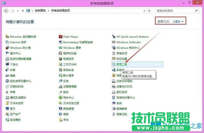Viewport: 204px width, 133px height.
Task: Click the Windows 移动中心 icon
Action: point(114,48)
